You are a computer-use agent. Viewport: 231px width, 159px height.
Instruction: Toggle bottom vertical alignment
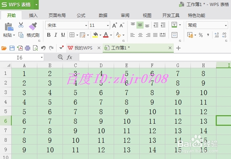coord(147,26)
